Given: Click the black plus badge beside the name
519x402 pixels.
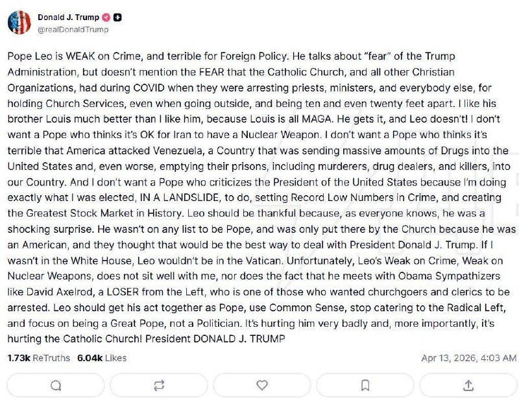Looking at the screenshot, I should tap(118, 18).
